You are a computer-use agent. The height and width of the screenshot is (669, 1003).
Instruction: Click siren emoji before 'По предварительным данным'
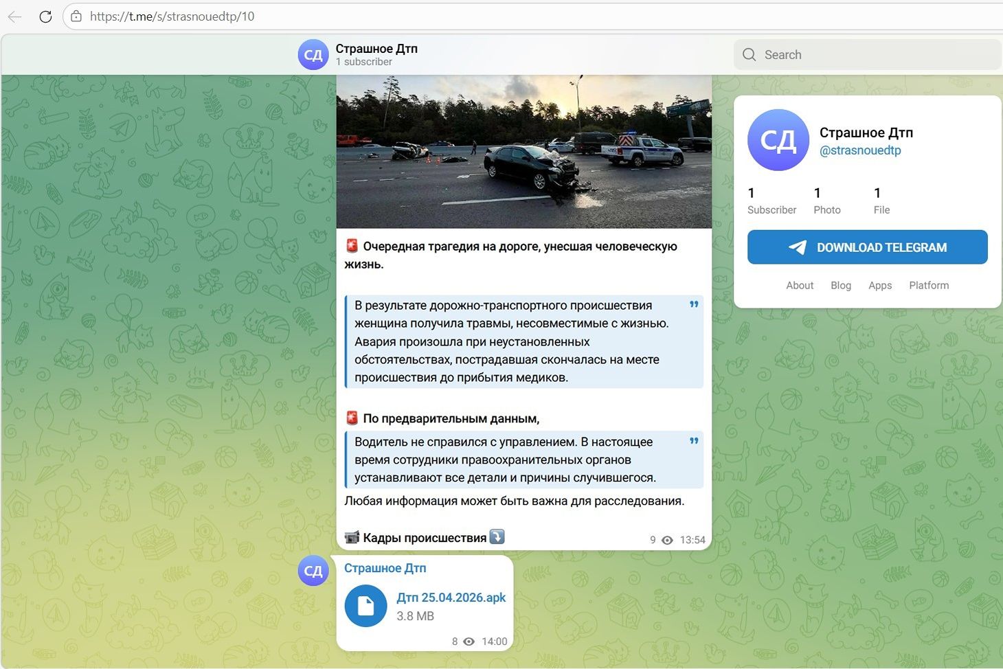[x=352, y=418]
